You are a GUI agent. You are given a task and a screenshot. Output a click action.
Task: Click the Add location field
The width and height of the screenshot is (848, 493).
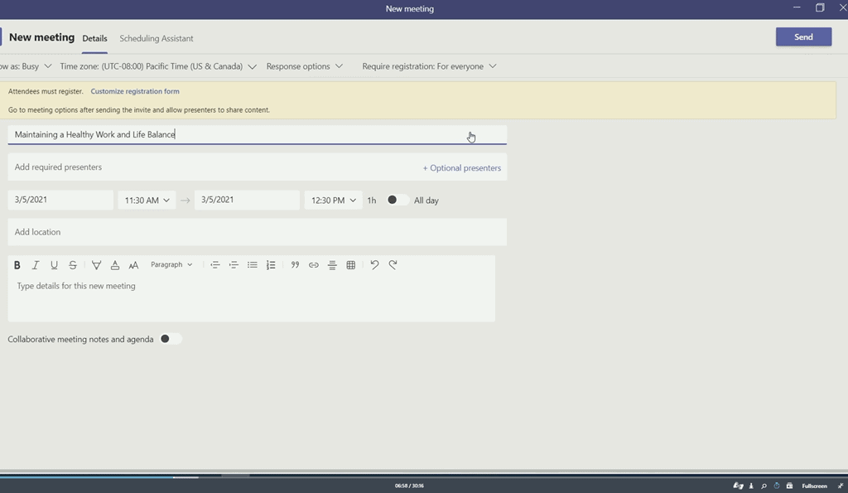[x=257, y=232]
